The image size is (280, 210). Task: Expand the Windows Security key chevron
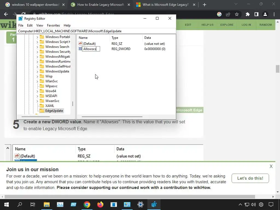37,52
